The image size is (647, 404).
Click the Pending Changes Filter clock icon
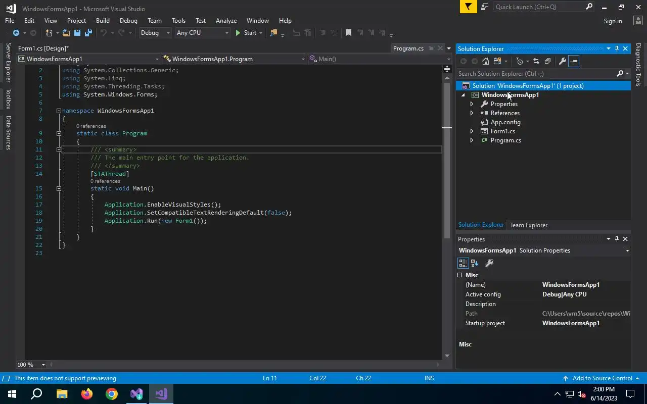519,61
